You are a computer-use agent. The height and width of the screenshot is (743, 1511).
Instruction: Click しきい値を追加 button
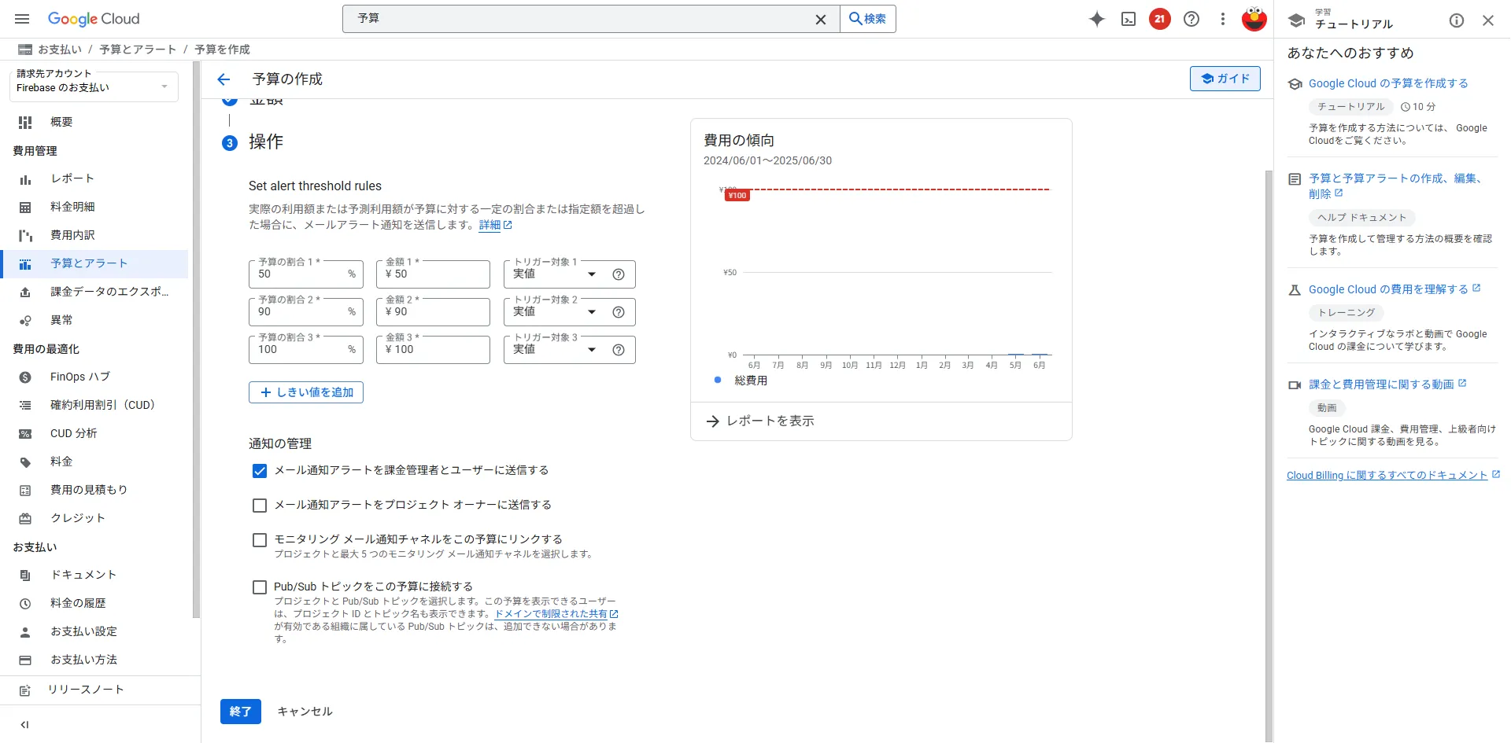pos(306,392)
